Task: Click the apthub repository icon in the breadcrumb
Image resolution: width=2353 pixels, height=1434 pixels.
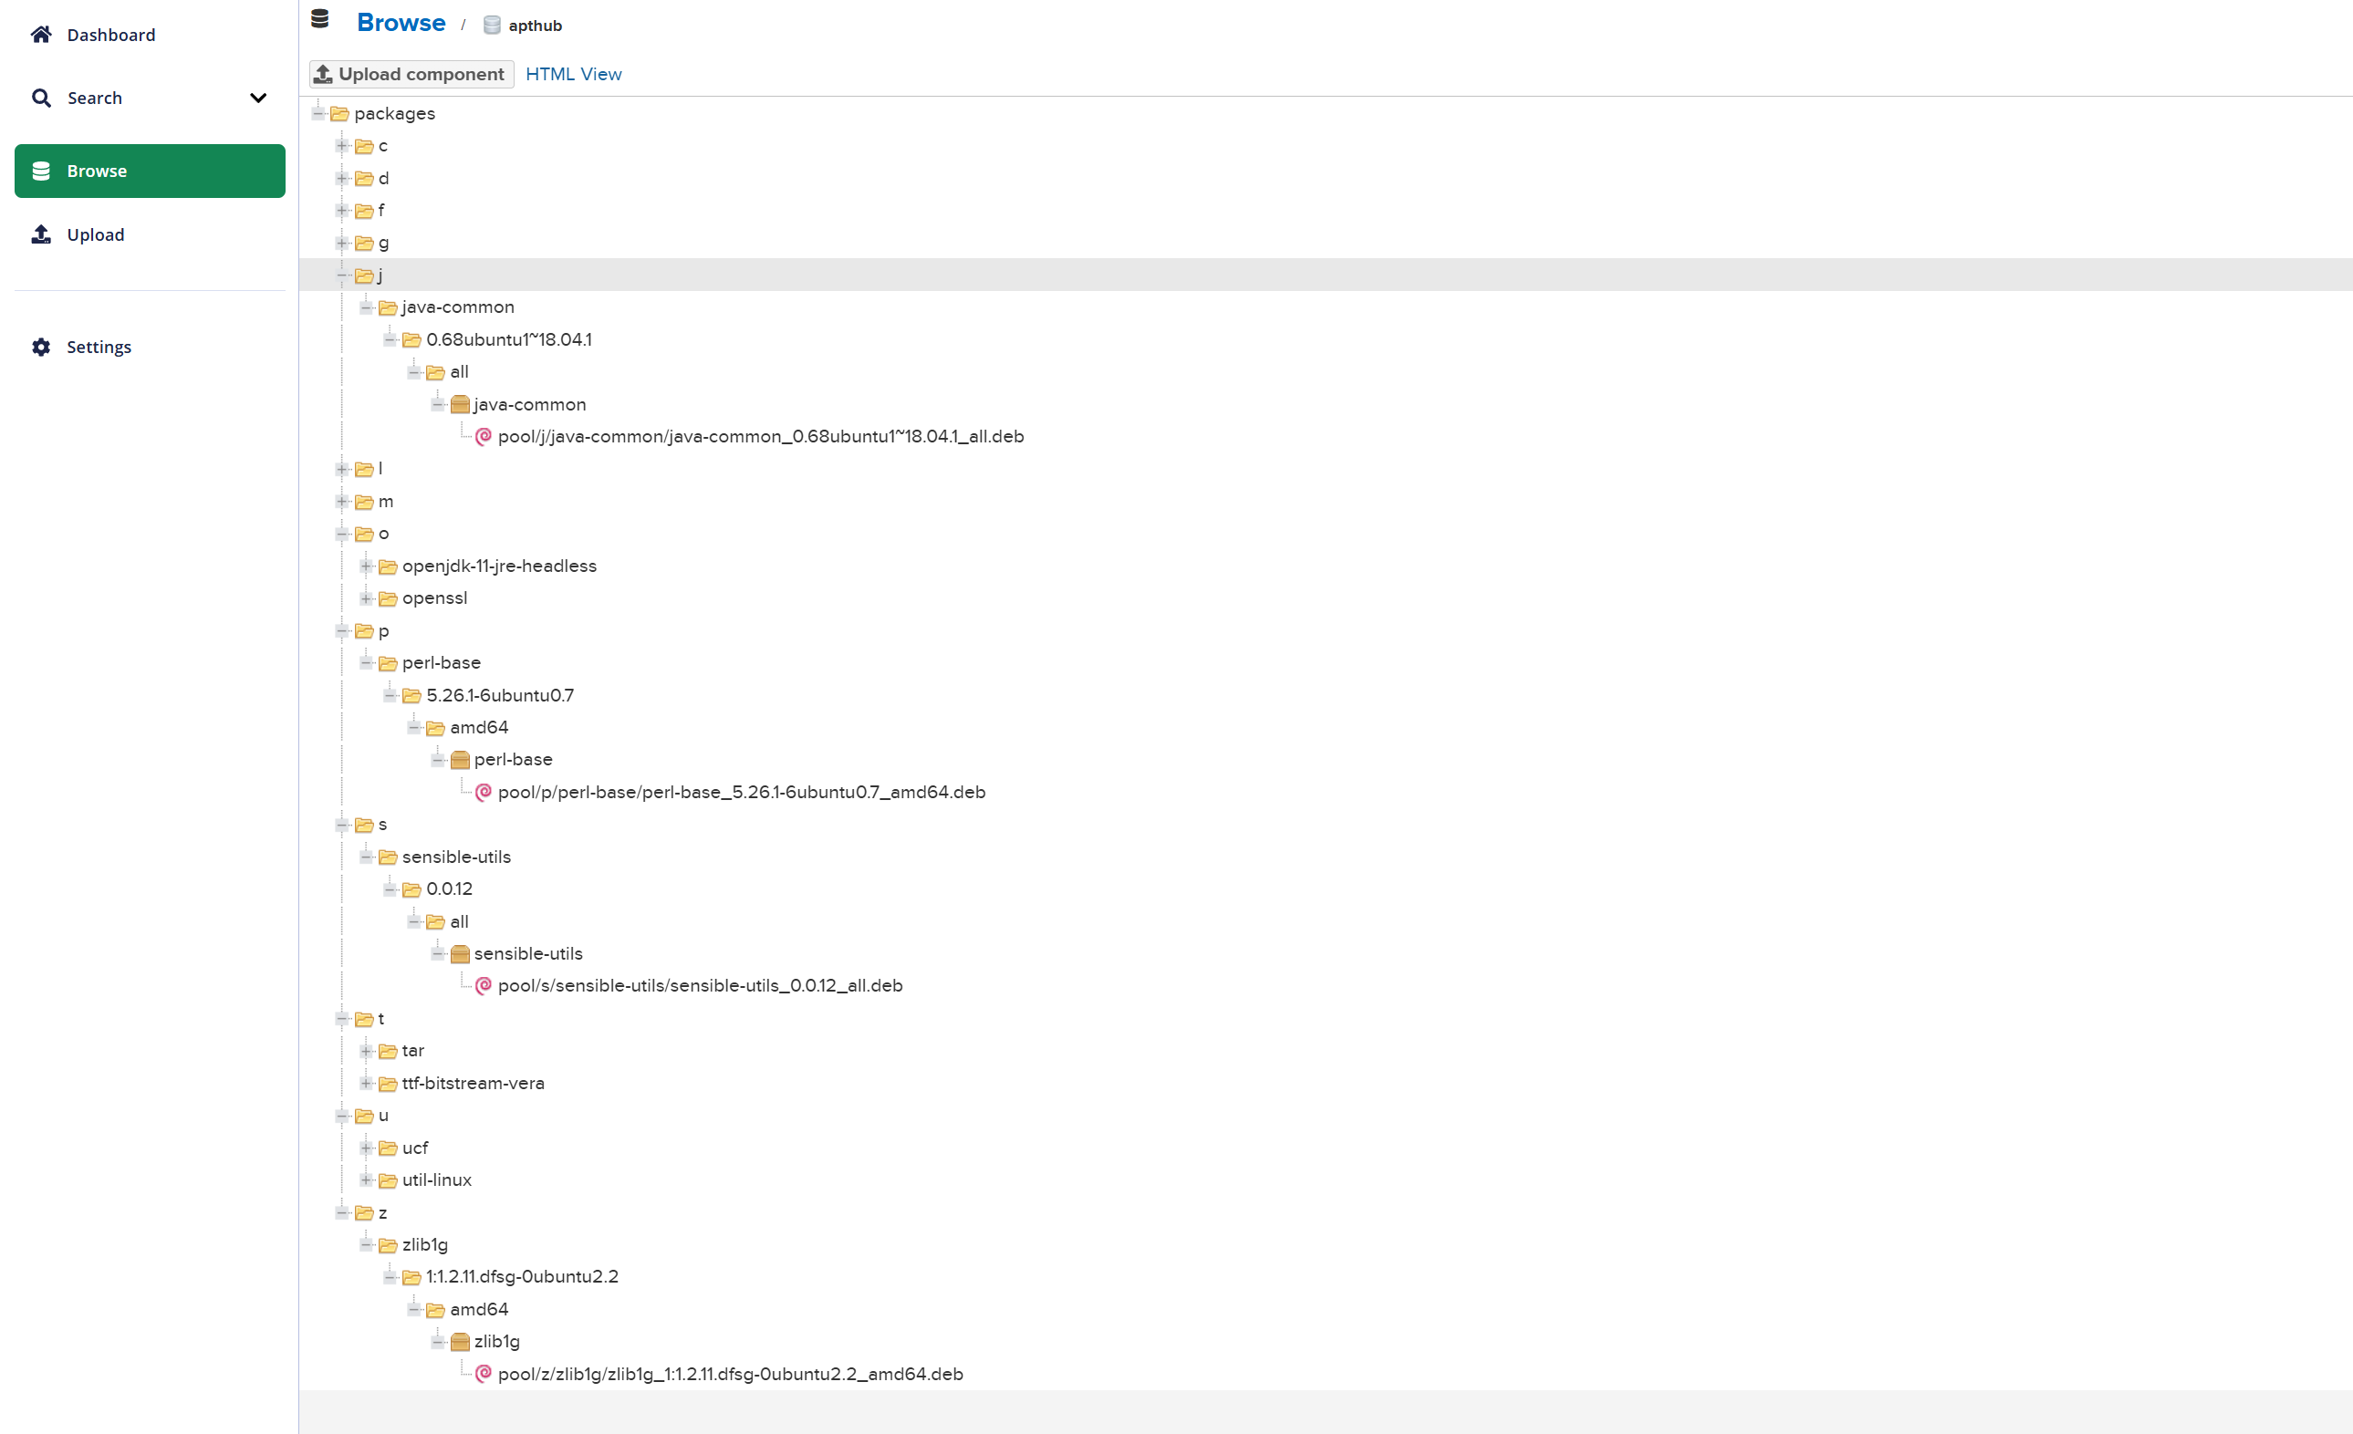Action: [x=492, y=26]
